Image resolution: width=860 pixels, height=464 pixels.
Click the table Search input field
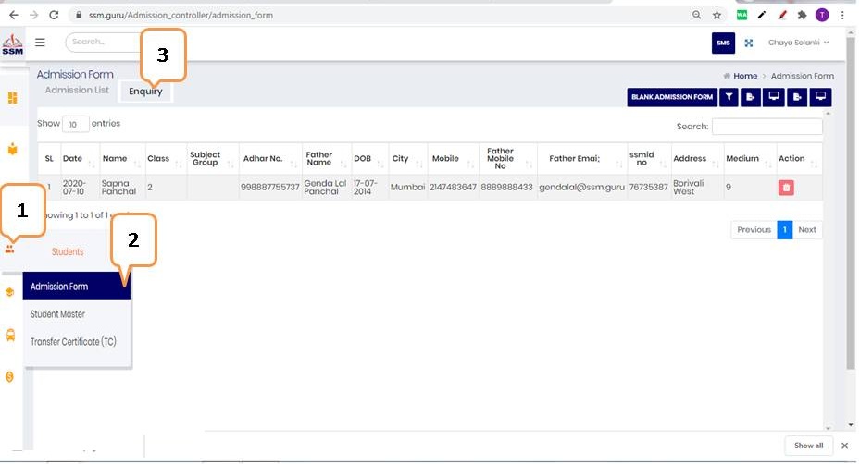(767, 127)
